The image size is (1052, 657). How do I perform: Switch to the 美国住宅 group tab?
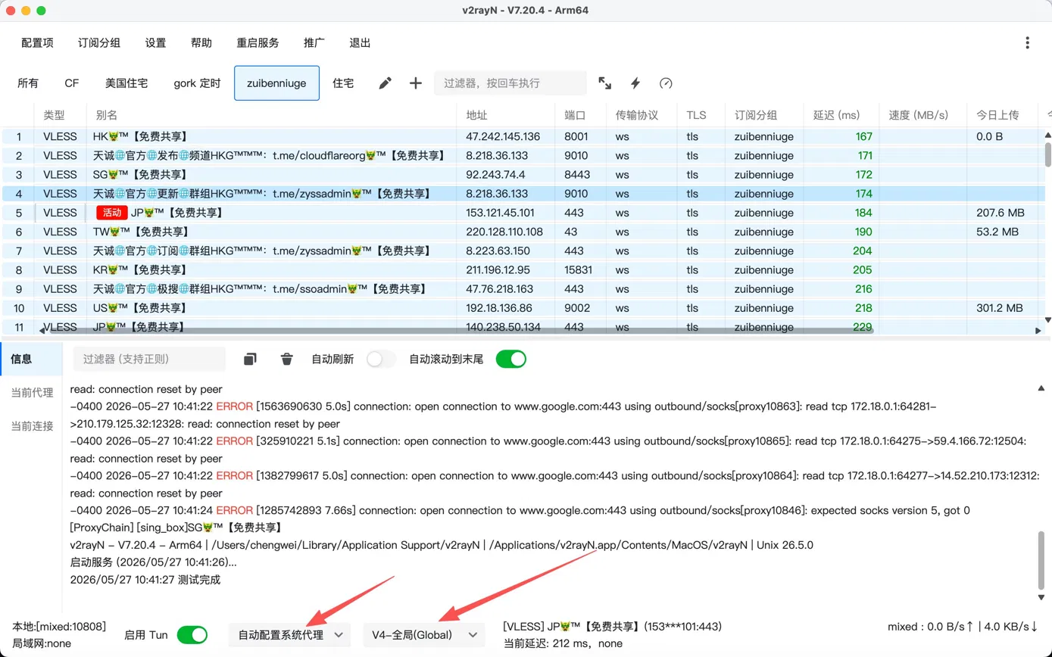(x=126, y=83)
